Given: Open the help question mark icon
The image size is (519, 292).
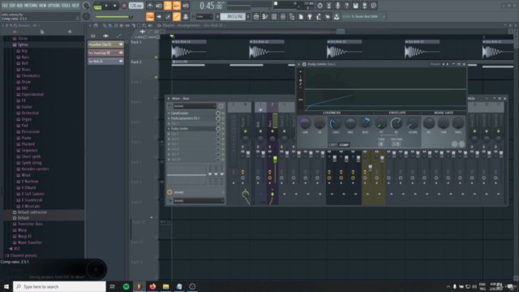Looking at the screenshot, I should click(346, 6).
